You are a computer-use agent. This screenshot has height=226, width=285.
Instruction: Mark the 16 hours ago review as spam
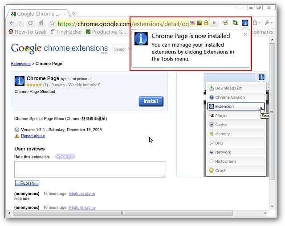click(x=82, y=207)
